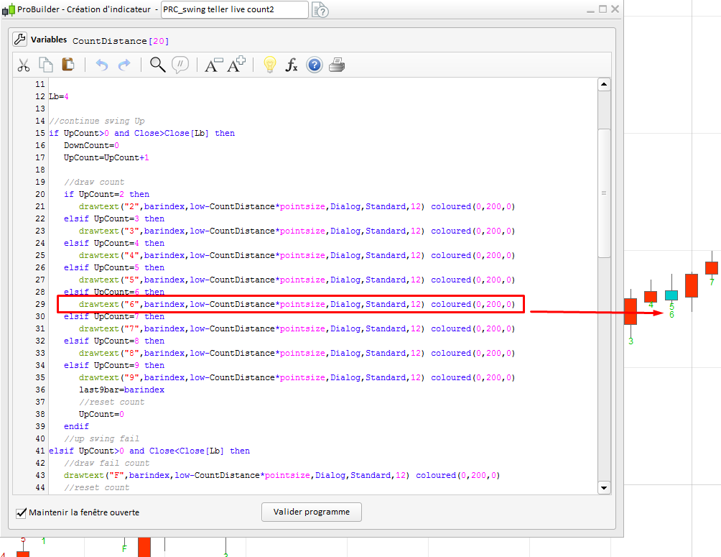721x557 pixels.
Task: Click the drawtext("F") code line
Action: (x=282, y=475)
